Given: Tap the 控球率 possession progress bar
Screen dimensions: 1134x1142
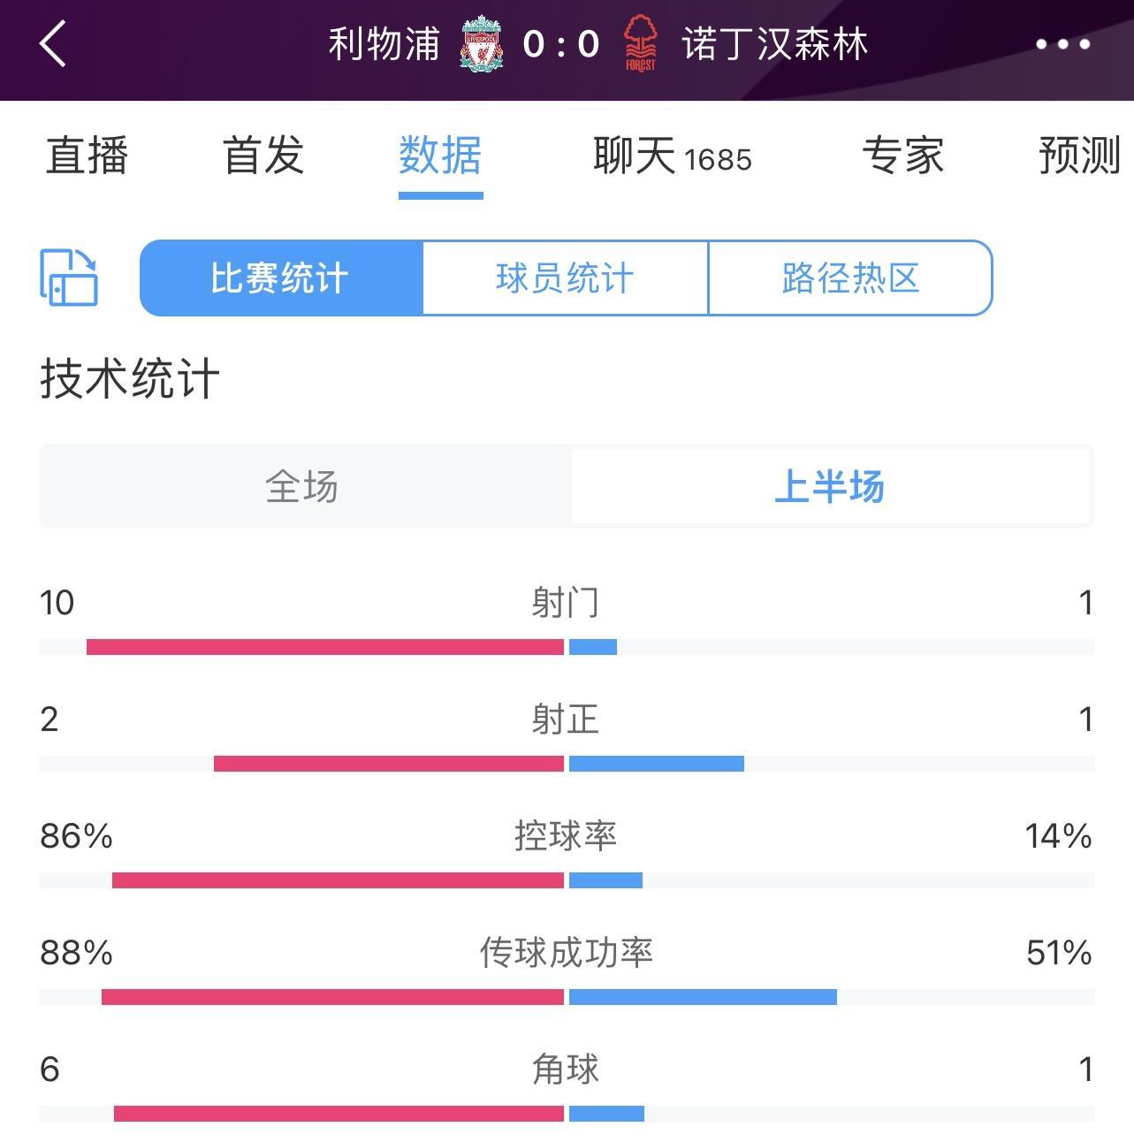Looking at the screenshot, I should [567, 878].
